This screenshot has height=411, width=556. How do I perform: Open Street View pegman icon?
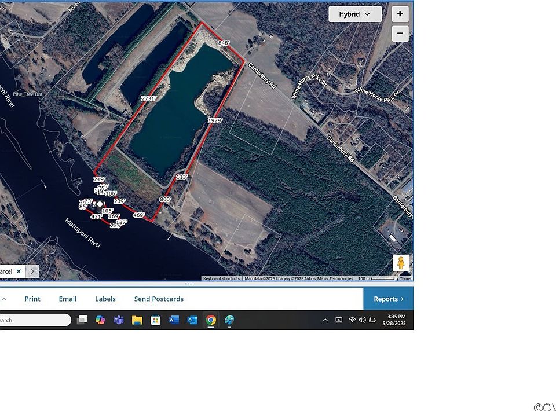[x=401, y=263]
